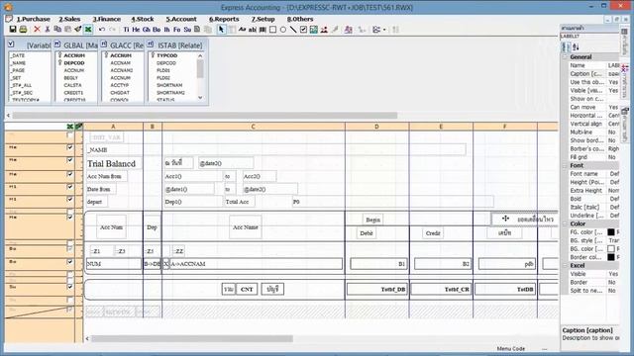
Task: Select the He band toolbar item
Action: [136, 30]
